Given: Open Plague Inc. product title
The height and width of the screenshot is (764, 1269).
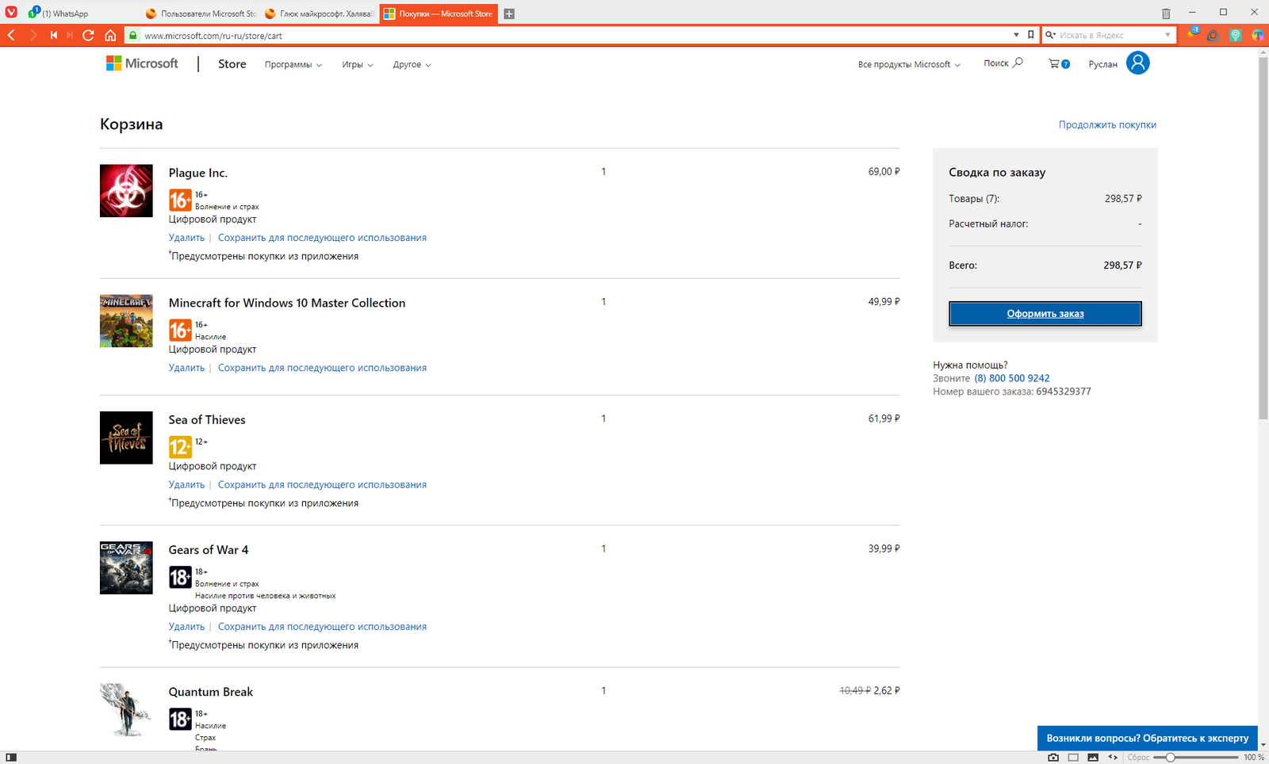Looking at the screenshot, I should coord(197,173).
